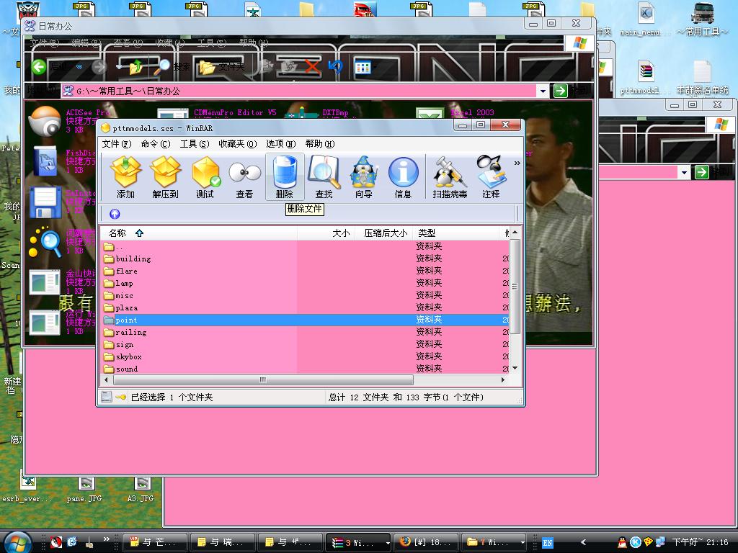Click the 查找 (Find) magnifier book icon

coord(324,177)
